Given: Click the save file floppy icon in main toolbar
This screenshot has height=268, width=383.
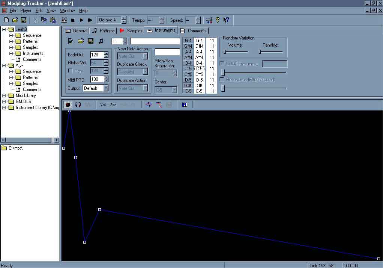Looking at the screenshot, I should (24, 20).
